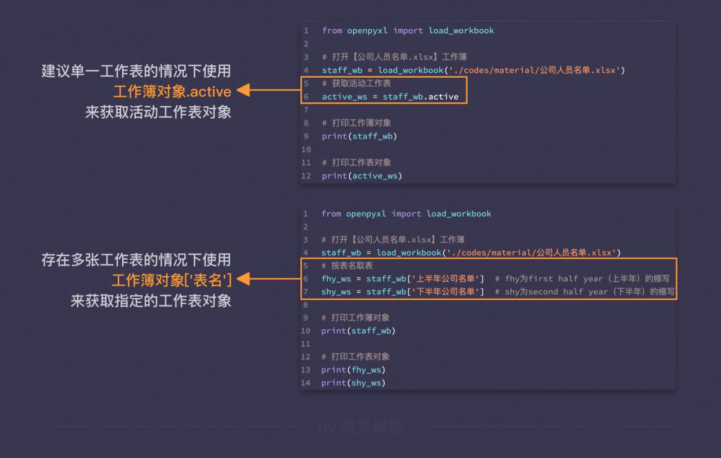Click the code line "print(shy_ws)"
Viewport: 721px width, 458px height.
click(353, 383)
